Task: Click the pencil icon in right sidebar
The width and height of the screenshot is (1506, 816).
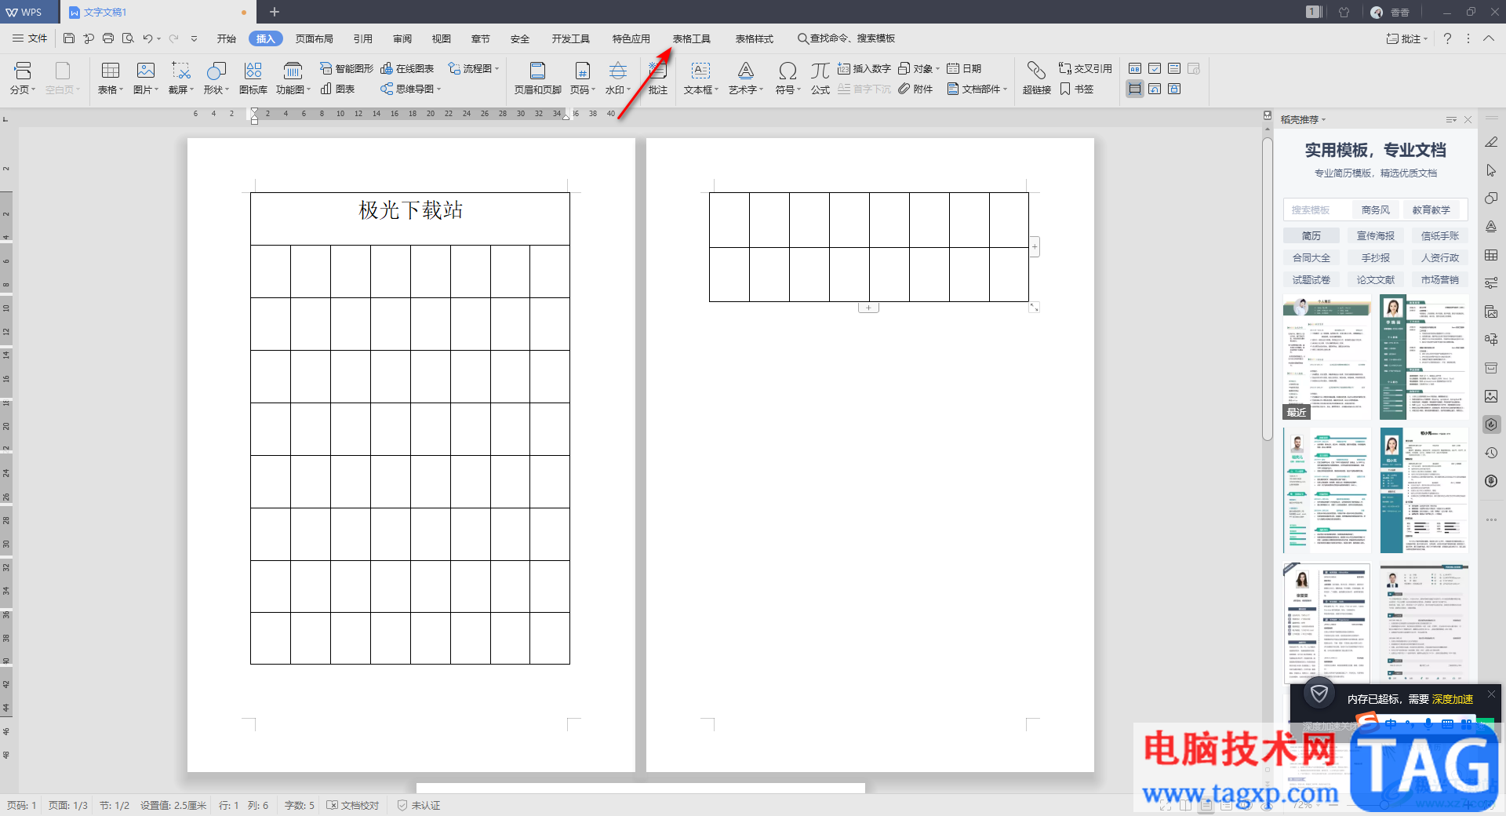Action: [x=1491, y=142]
